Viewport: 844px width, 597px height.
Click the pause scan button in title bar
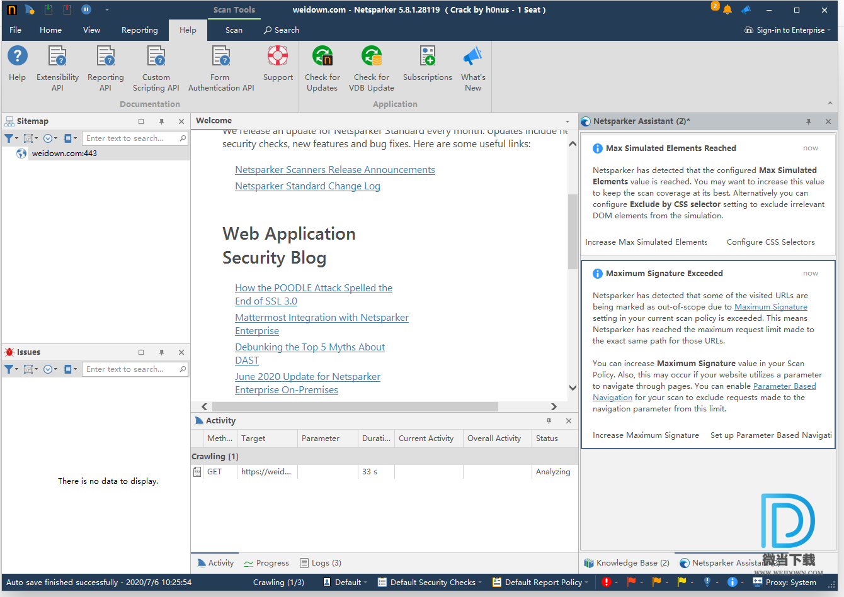(x=86, y=9)
